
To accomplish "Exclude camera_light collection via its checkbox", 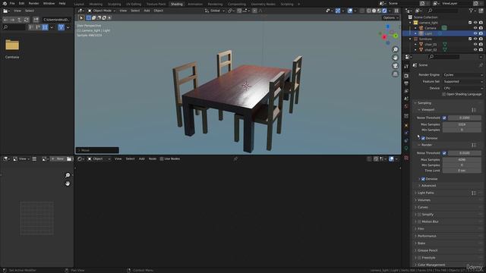I will 470,23.
